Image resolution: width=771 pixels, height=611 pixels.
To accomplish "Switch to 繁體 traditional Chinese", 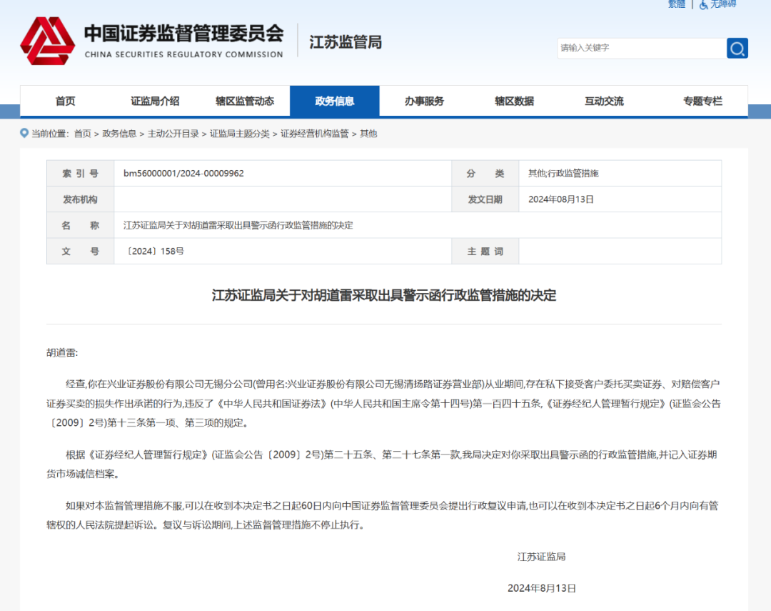I will [676, 4].
